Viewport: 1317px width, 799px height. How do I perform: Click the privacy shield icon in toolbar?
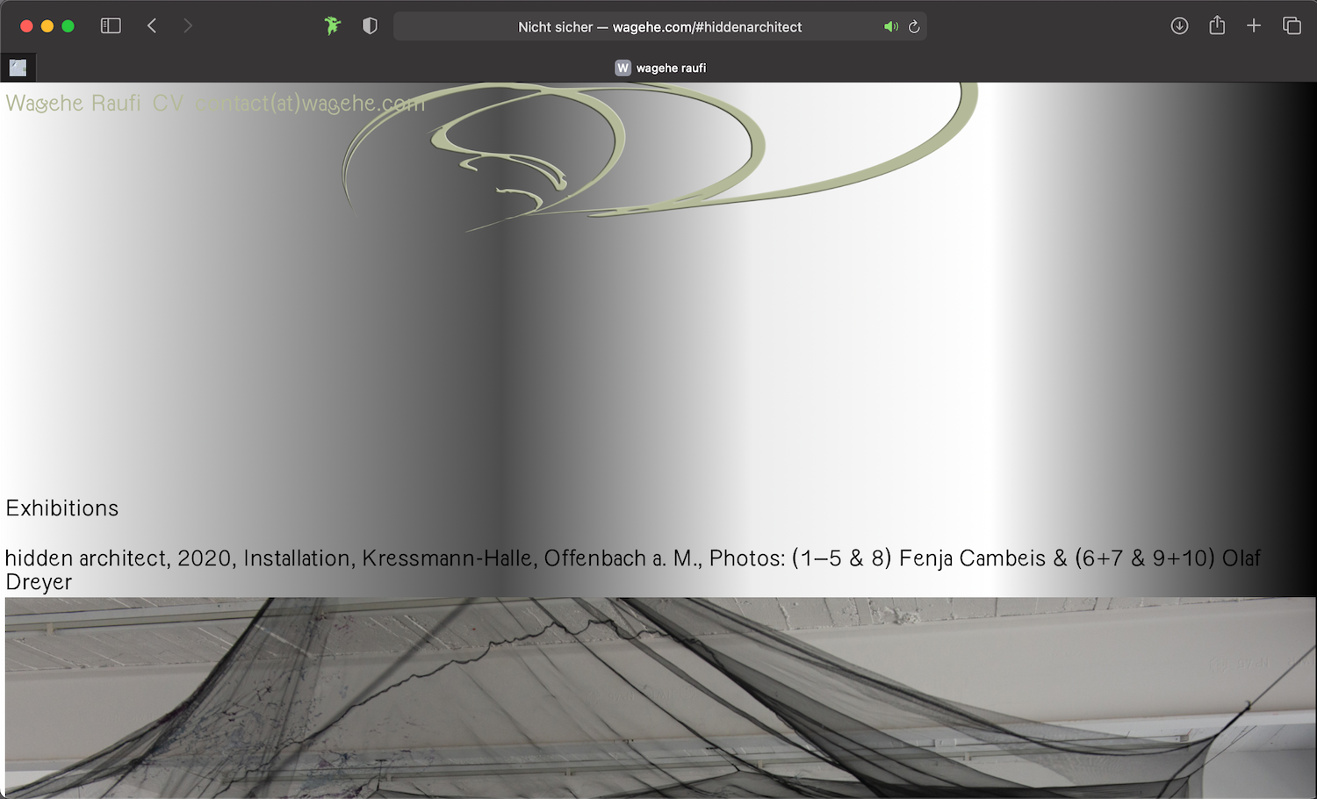point(370,25)
